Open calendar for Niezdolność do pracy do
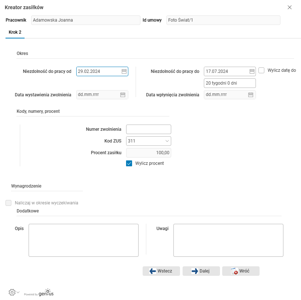Image resolution: width=301 pixels, height=300 pixels. [x=252, y=71]
